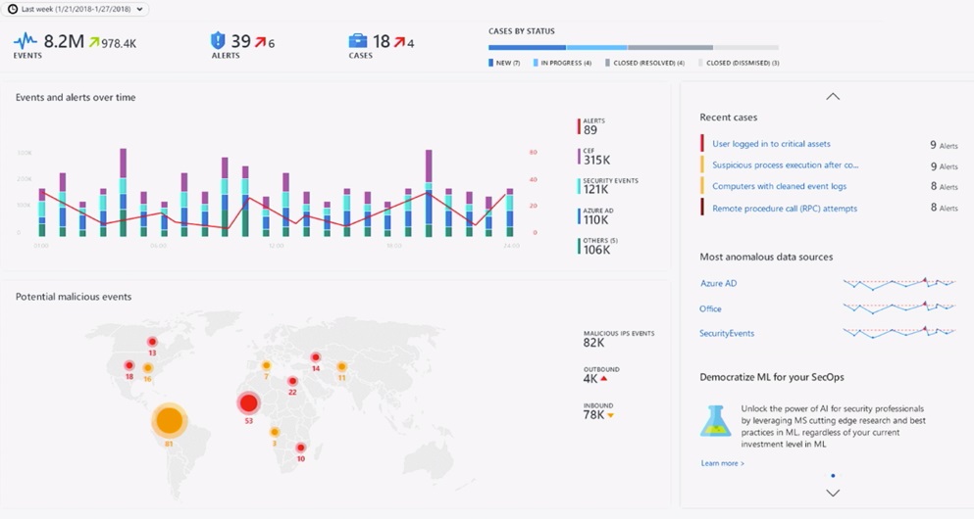Select the 9 Alerts count for critical assets
This screenshot has height=519, width=974.
944,145
